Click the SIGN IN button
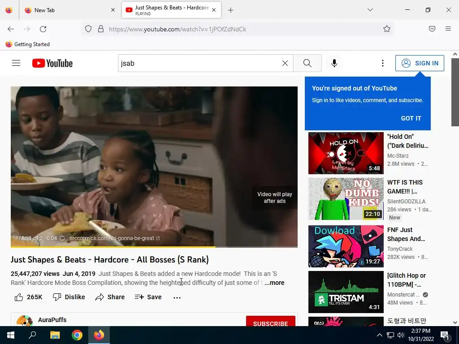Viewport: 459px width, 344px height. [x=420, y=63]
